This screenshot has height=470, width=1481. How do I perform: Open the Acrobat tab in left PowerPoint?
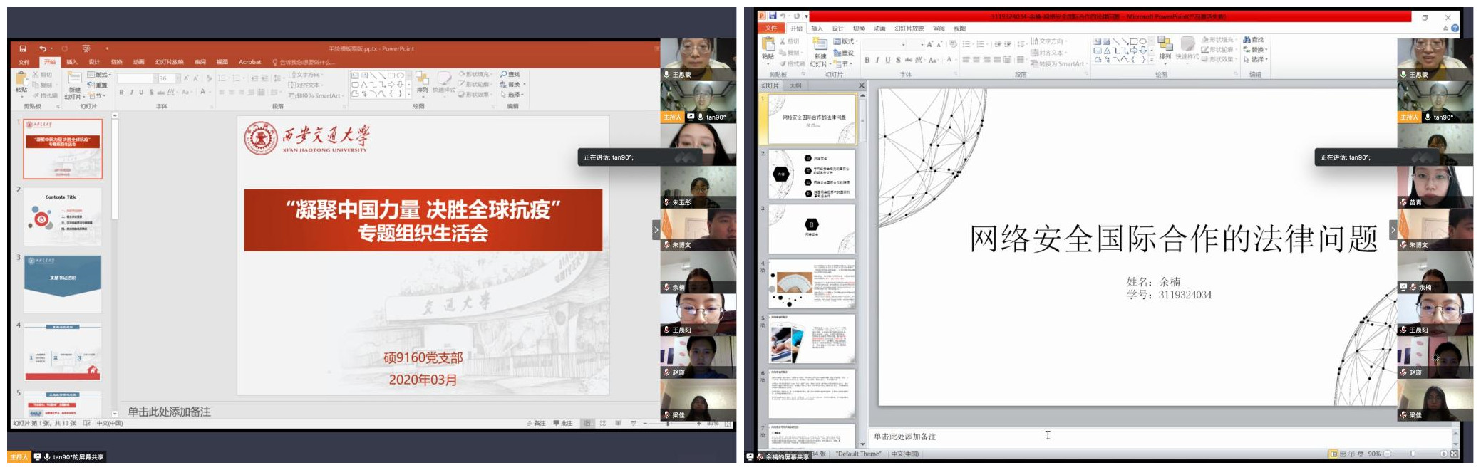click(x=249, y=62)
